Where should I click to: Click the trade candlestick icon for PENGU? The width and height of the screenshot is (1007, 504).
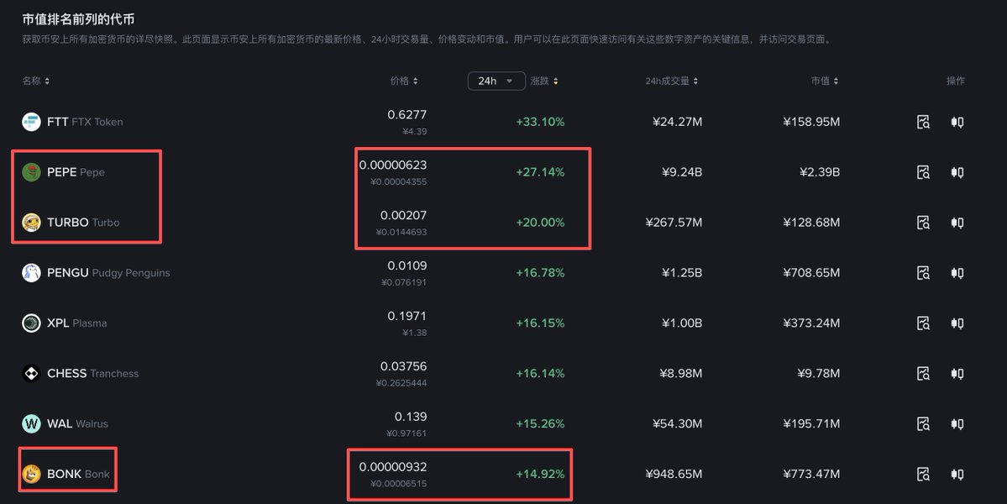click(x=957, y=273)
